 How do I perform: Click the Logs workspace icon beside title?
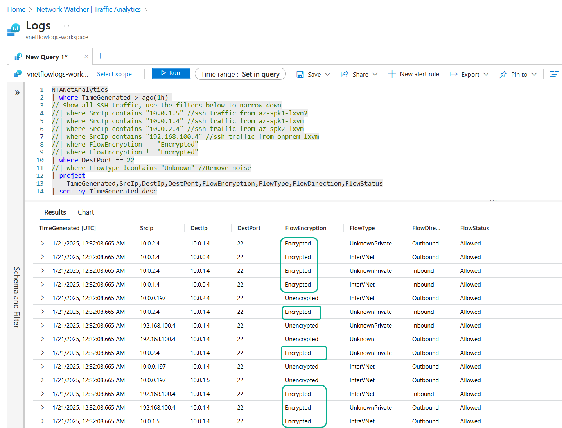point(14,30)
